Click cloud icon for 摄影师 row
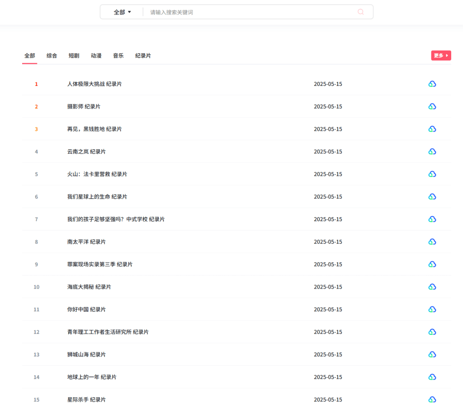The height and width of the screenshot is (413, 463). click(x=432, y=107)
